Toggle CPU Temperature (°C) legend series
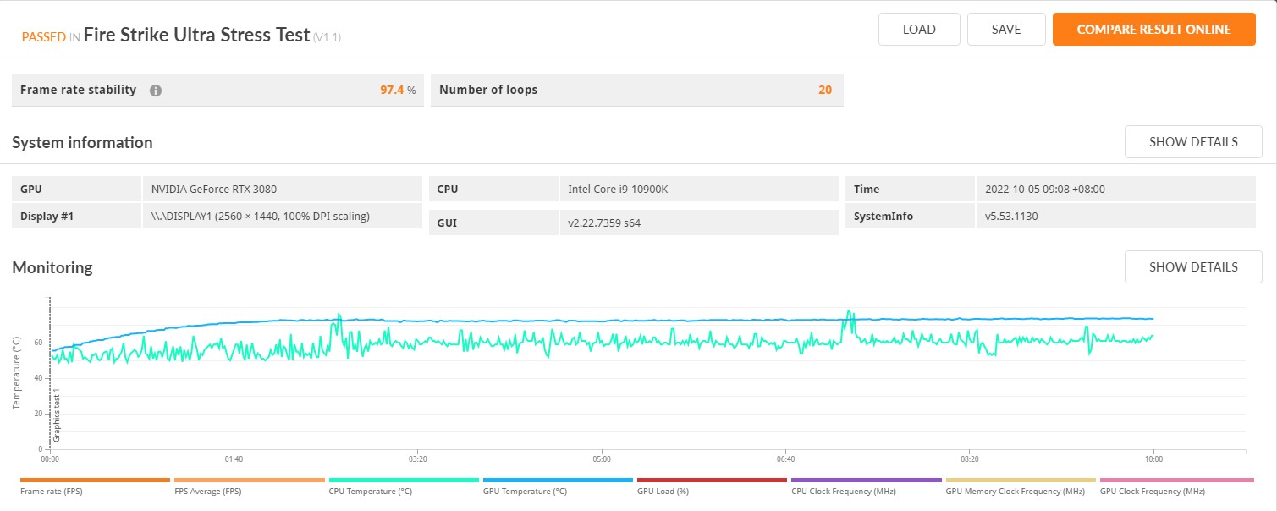This screenshot has width=1277, height=511. [404, 486]
